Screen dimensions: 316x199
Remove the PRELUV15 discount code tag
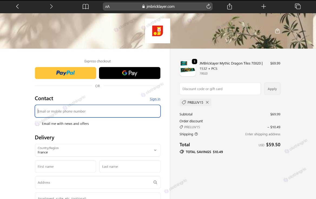pyautogui.click(x=207, y=102)
